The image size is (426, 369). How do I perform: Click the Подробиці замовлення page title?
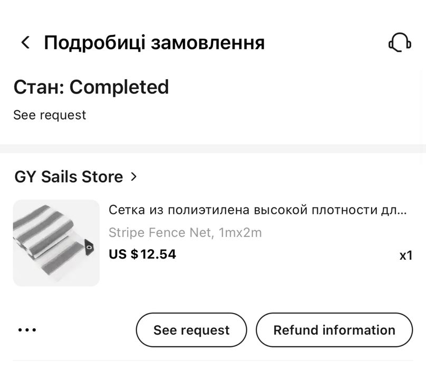coord(154,43)
